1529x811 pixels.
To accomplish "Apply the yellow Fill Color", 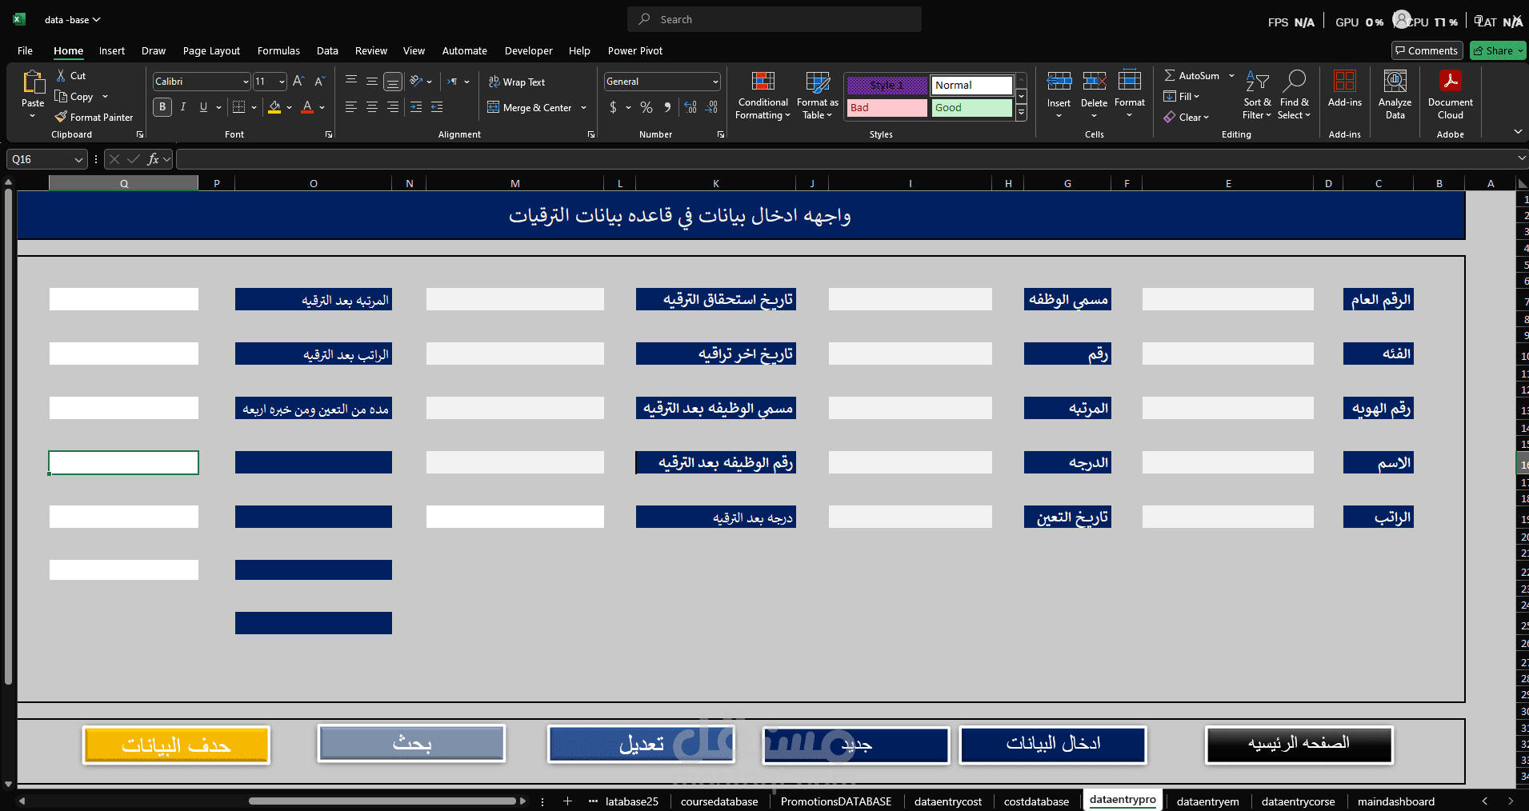I will [274, 107].
